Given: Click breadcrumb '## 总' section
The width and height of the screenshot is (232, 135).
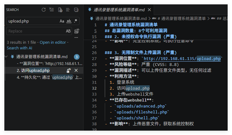Looking at the screenshot, I should point(222,18).
